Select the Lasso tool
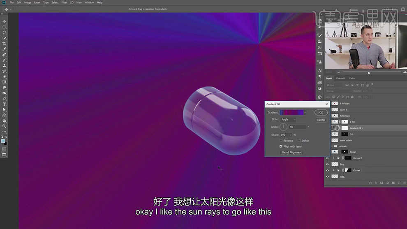Image resolution: width=407 pixels, height=229 pixels. pos(4,32)
